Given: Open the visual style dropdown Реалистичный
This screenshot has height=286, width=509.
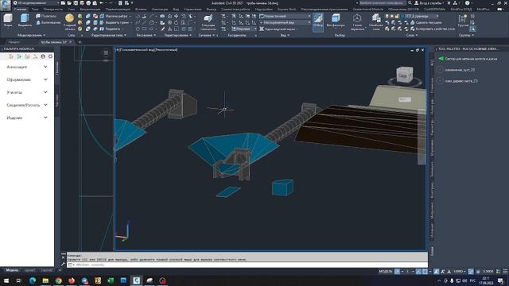Looking at the screenshot, I should 285,16.
